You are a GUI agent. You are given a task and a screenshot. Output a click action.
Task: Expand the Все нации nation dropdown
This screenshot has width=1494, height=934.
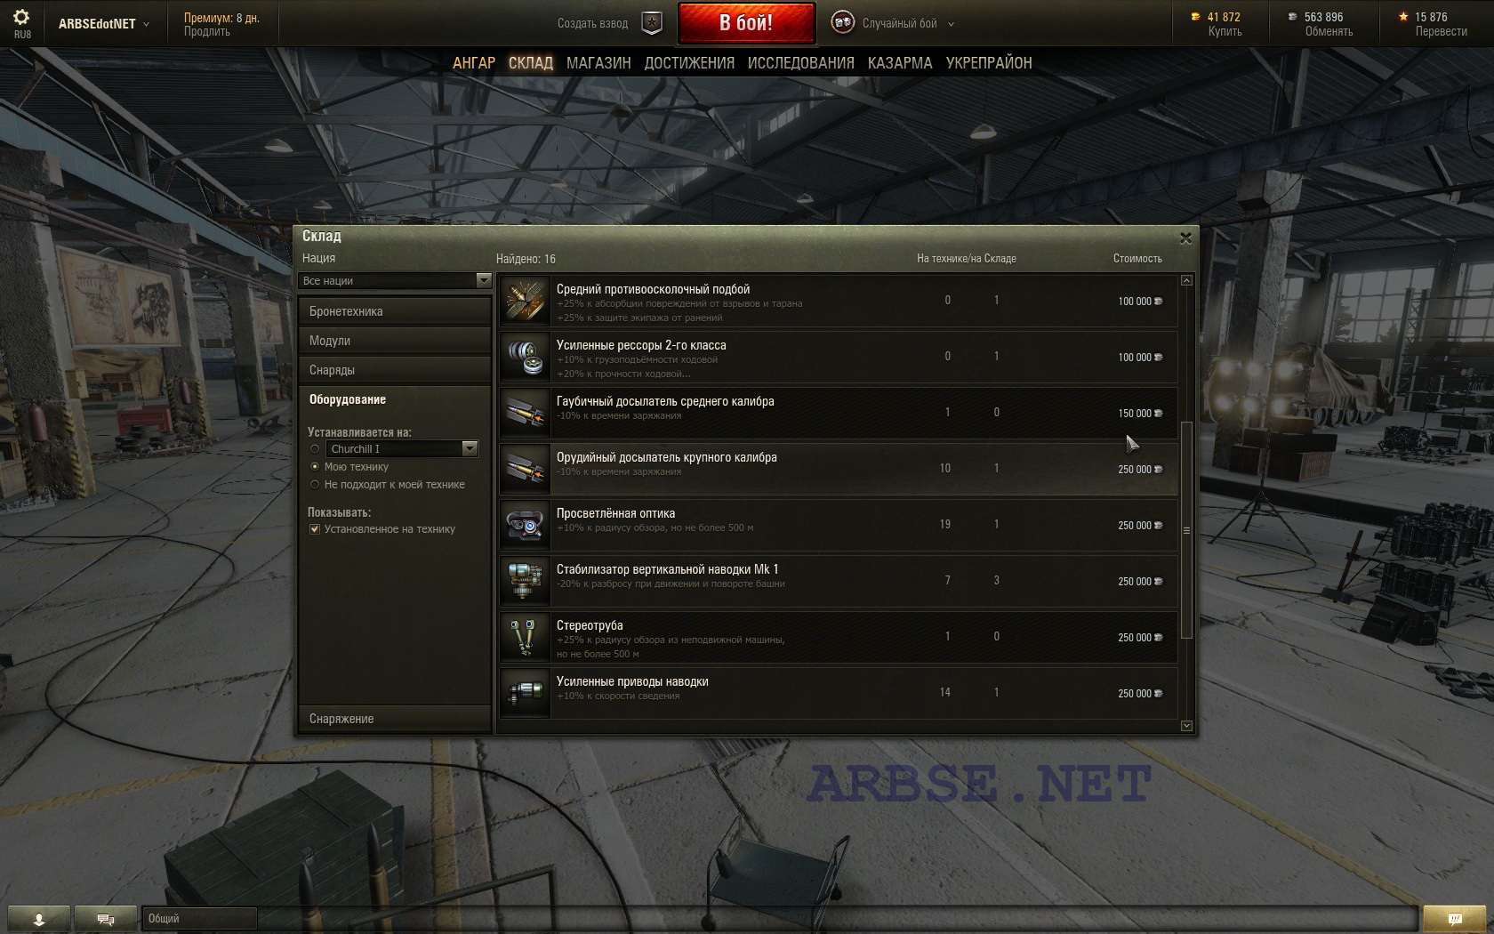tap(395, 280)
